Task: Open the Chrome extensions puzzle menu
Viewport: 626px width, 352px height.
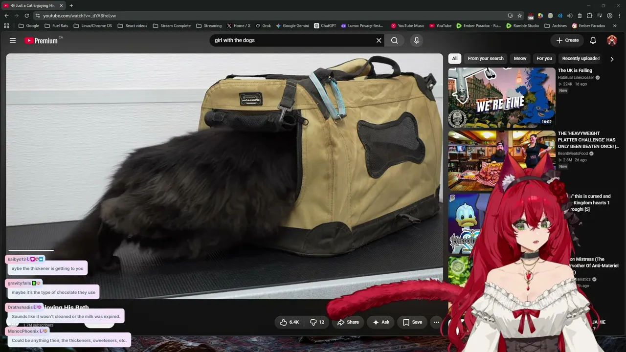Action: [589, 16]
